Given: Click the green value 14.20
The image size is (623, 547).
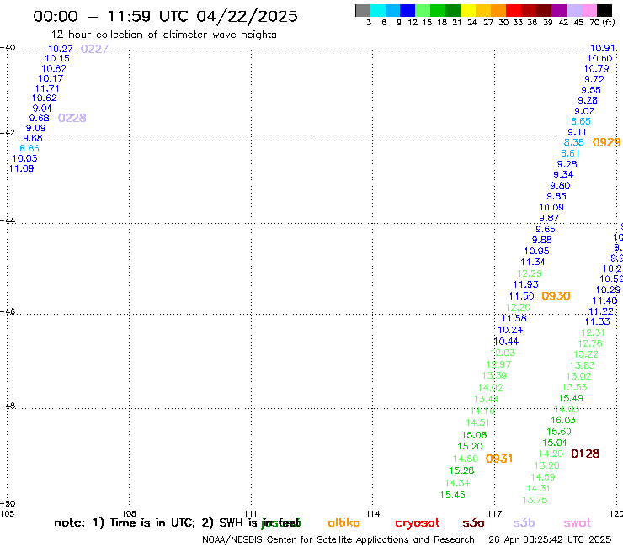Looking at the screenshot, I should (551, 454).
